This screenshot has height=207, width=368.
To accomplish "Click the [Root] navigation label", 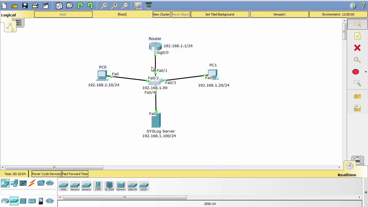I will 122,14.
